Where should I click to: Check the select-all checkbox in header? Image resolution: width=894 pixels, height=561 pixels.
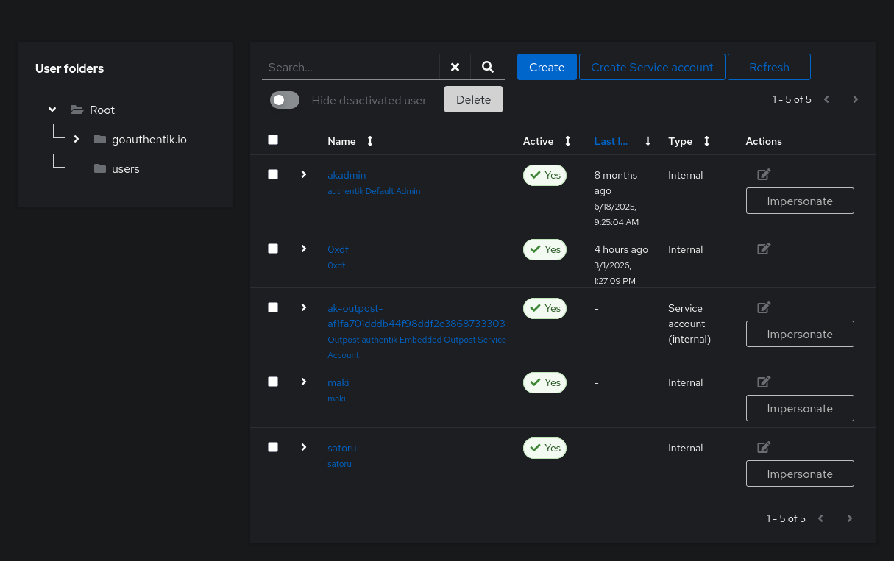273,140
